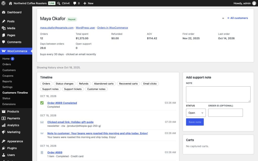This screenshot has width=258, height=161.
Task: Click the comments bubble icon in admin bar
Action: click(75, 3)
